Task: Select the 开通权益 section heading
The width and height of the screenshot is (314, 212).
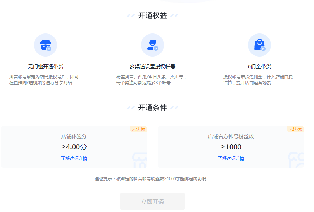Action: pyautogui.click(x=152, y=15)
